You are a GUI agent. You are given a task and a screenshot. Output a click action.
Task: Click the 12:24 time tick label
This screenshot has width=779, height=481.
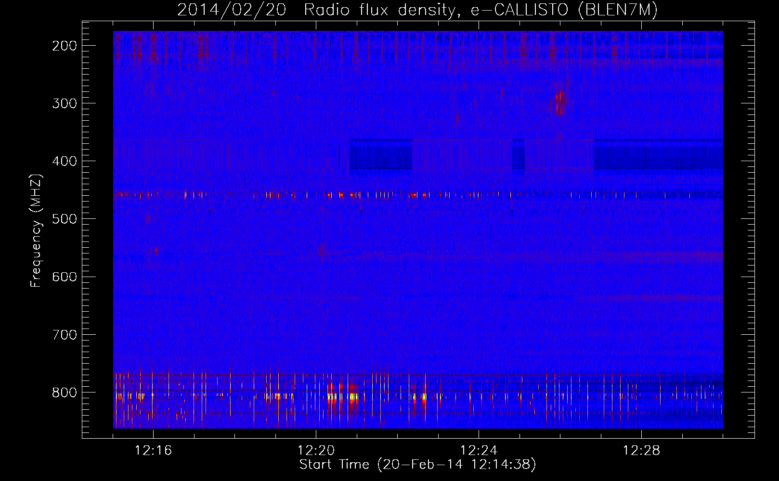479,451
